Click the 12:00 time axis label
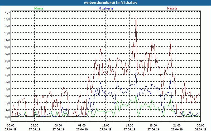The width and height of the screenshot is (211, 132). point(106,126)
